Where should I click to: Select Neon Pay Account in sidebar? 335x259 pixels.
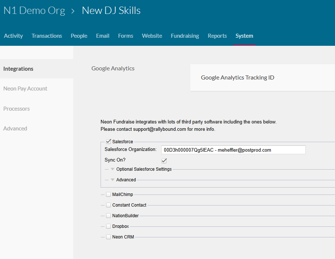(25, 89)
